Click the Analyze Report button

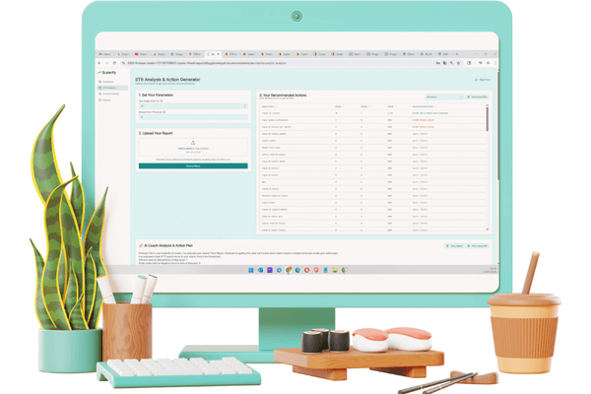click(x=193, y=165)
